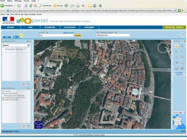Open the GÉOPORTAIL SERVICES tab
The image size is (187, 140).
(x=174, y=27)
